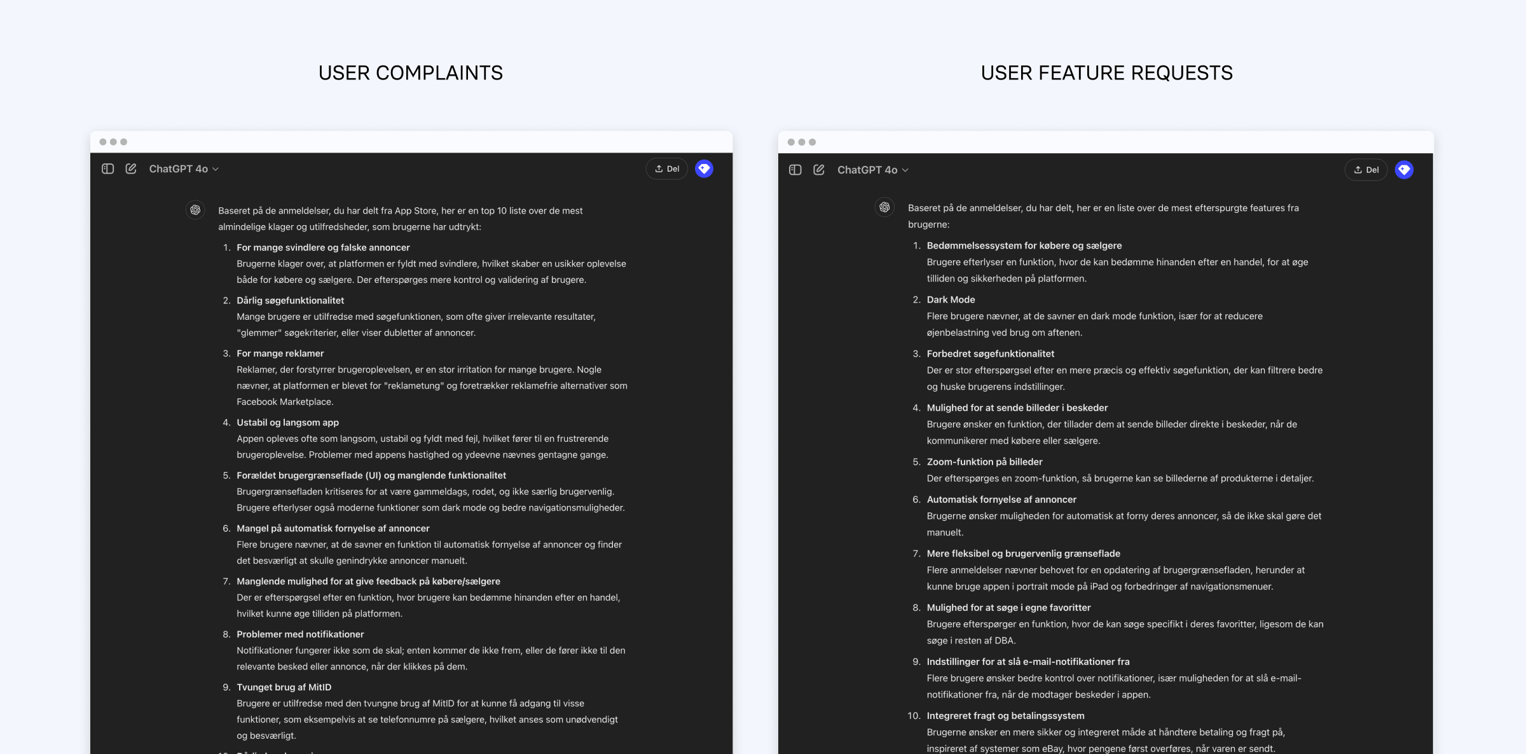Open the blue profile avatar in right window

click(x=1404, y=170)
